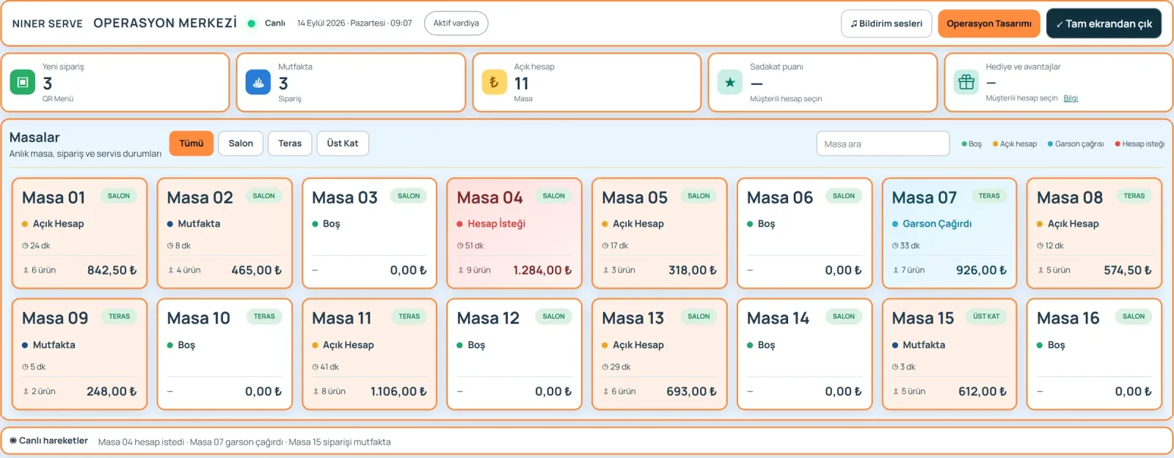The height and width of the screenshot is (458, 1174).
Task: Click the Sadakat puanı star icon
Action: pos(730,82)
